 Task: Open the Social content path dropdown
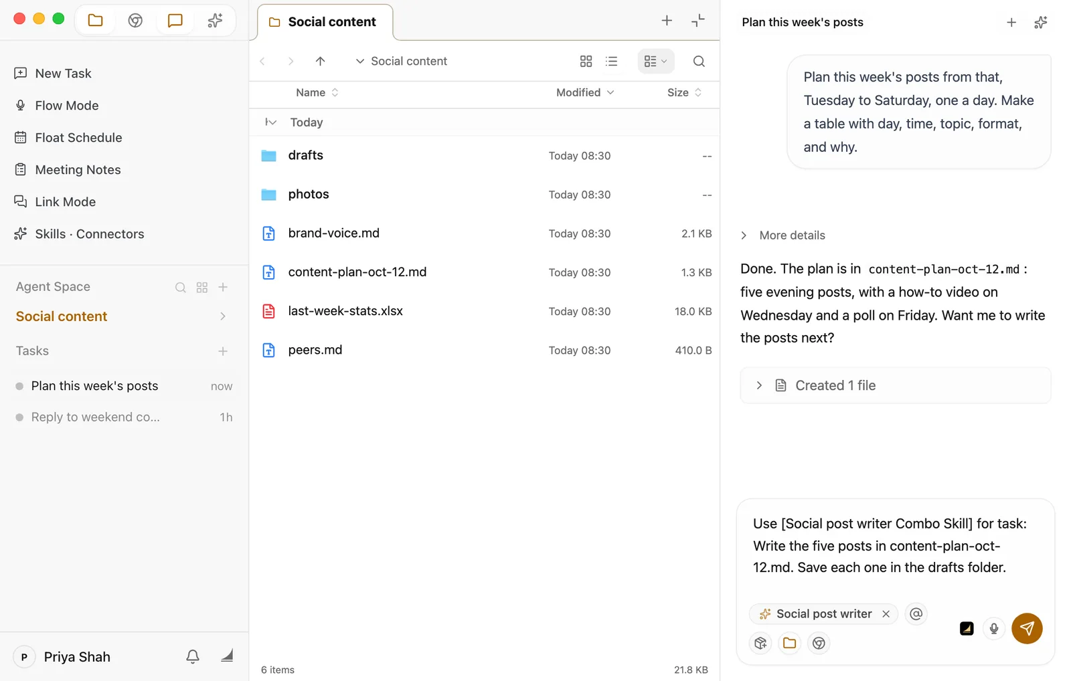click(x=401, y=62)
